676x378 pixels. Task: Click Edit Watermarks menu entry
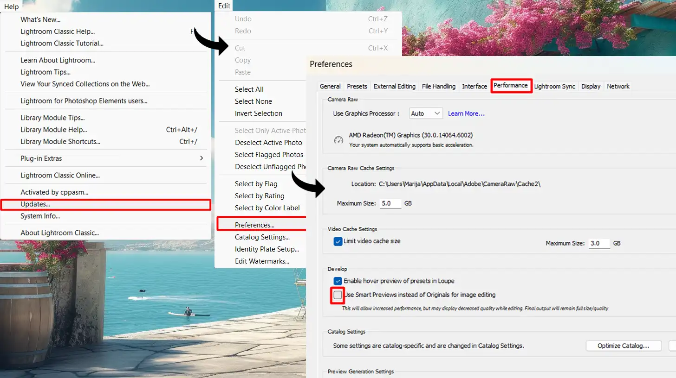(x=261, y=261)
